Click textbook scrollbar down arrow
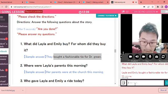Image resolution: width=168 pixels, height=94 pixels. click(115, 84)
